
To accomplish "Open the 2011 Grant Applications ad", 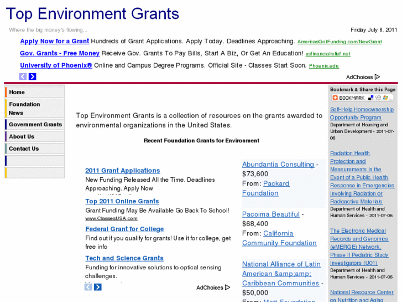I will click(123, 171).
